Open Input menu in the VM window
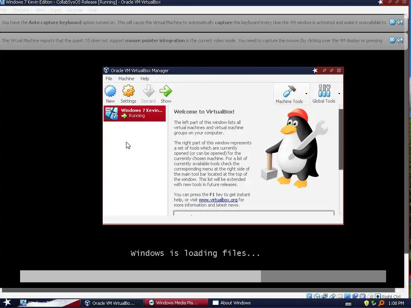The height and width of the screenshot is (308, 411). (x=56, y=10)
